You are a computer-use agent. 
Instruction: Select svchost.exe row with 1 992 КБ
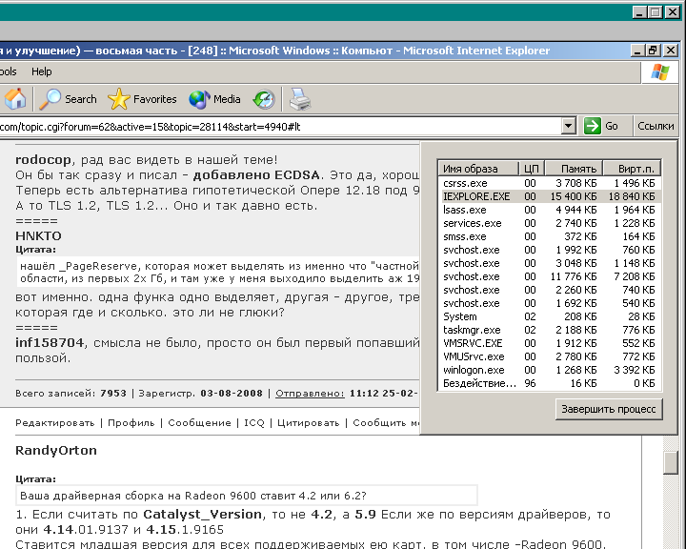point(549,250)
